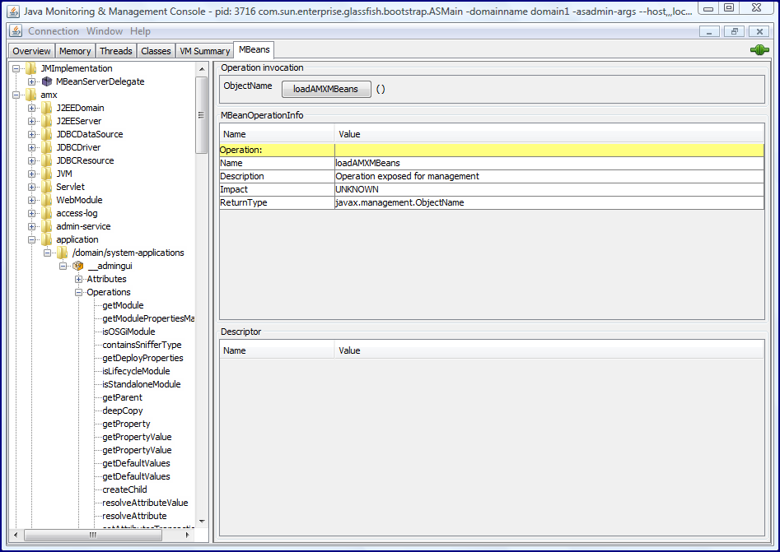Click the JMImplementation folder icon
This screenshot has width=780, height=552.
pos(30,68)
